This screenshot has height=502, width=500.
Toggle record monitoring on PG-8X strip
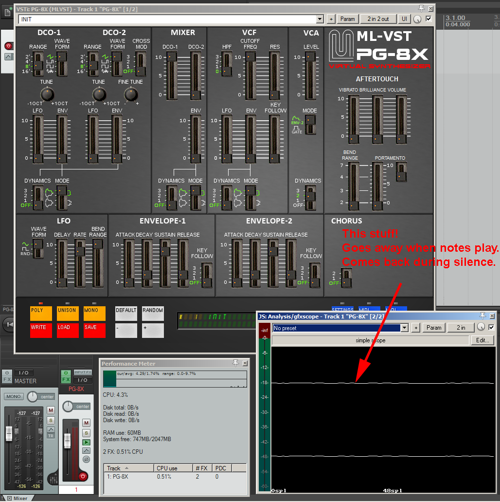(87, 443)
